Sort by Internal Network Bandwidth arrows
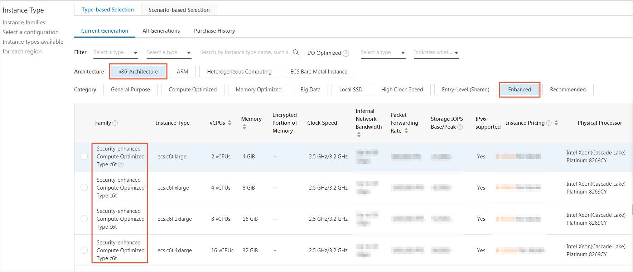633x272 pixels. tap(359, 135)
